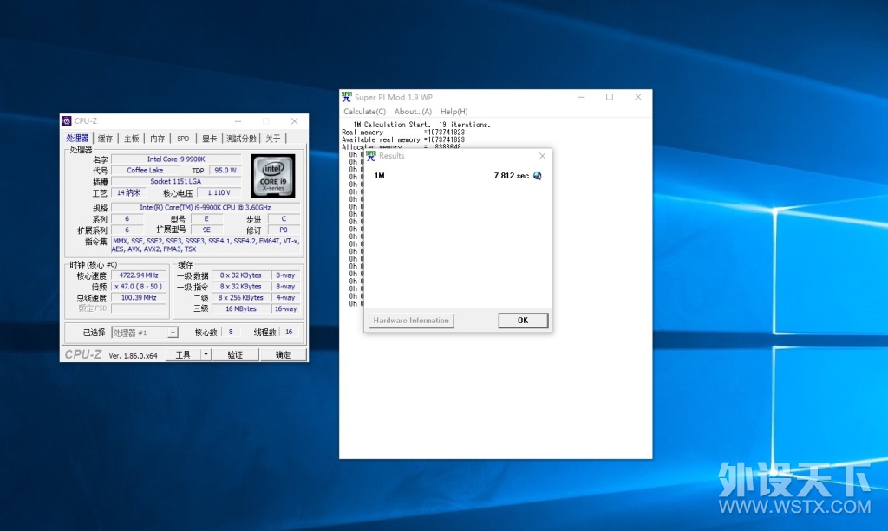Click the Intel Core i9 logo image
The image size is (888, 531).
pyautogui.click(x=273, y=175)
